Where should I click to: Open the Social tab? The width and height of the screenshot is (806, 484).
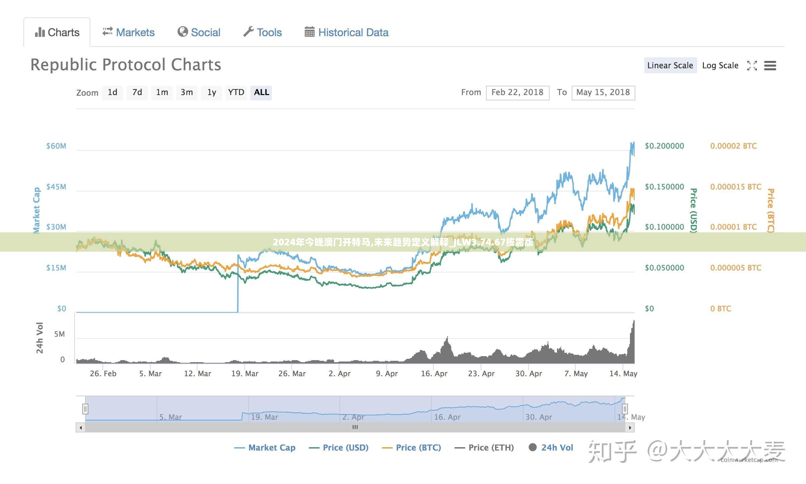tap(199, 32)
